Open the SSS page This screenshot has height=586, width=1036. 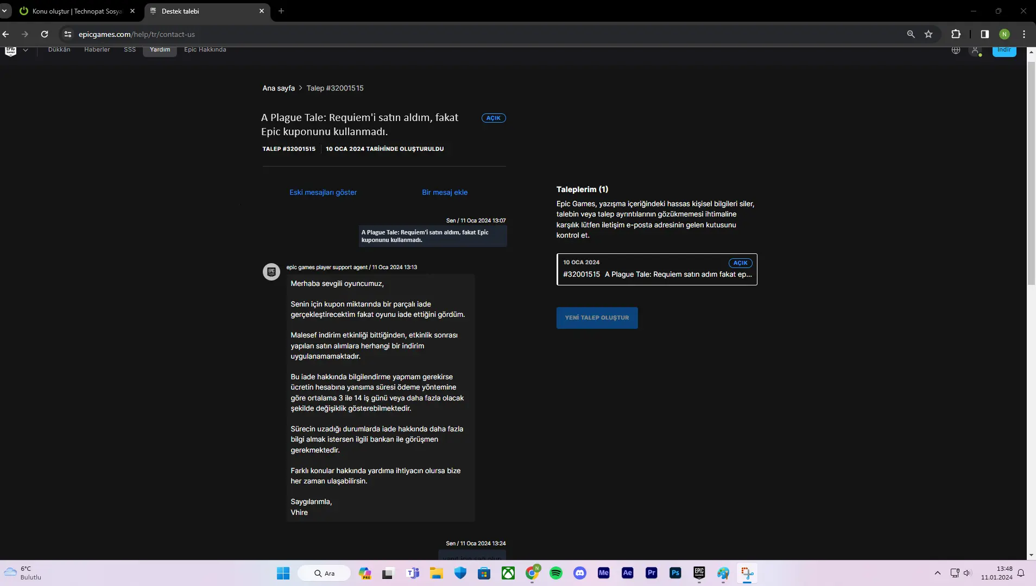130,49
